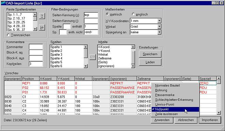Click the 'Block-K. an' input field
This screenshot has width=225, height=131.
pyautogui.click(x=36, y=53)
